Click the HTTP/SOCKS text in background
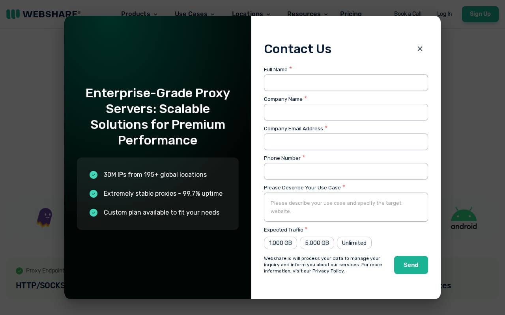This screenshot has width=505, height=315. pyautogui.click(x=40, y=285)
